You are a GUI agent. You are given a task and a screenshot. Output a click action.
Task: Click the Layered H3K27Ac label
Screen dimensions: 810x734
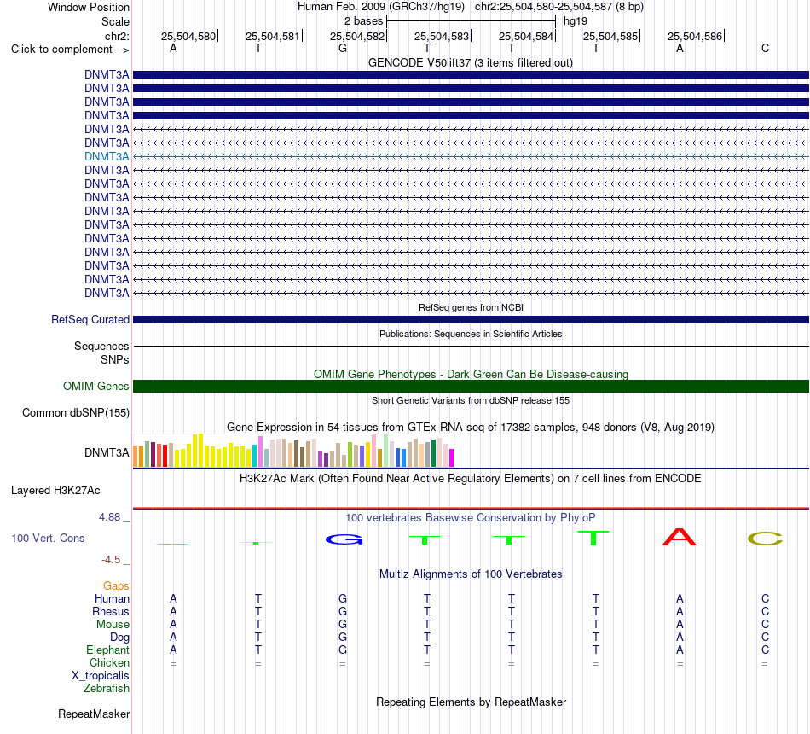pos(55,491)
